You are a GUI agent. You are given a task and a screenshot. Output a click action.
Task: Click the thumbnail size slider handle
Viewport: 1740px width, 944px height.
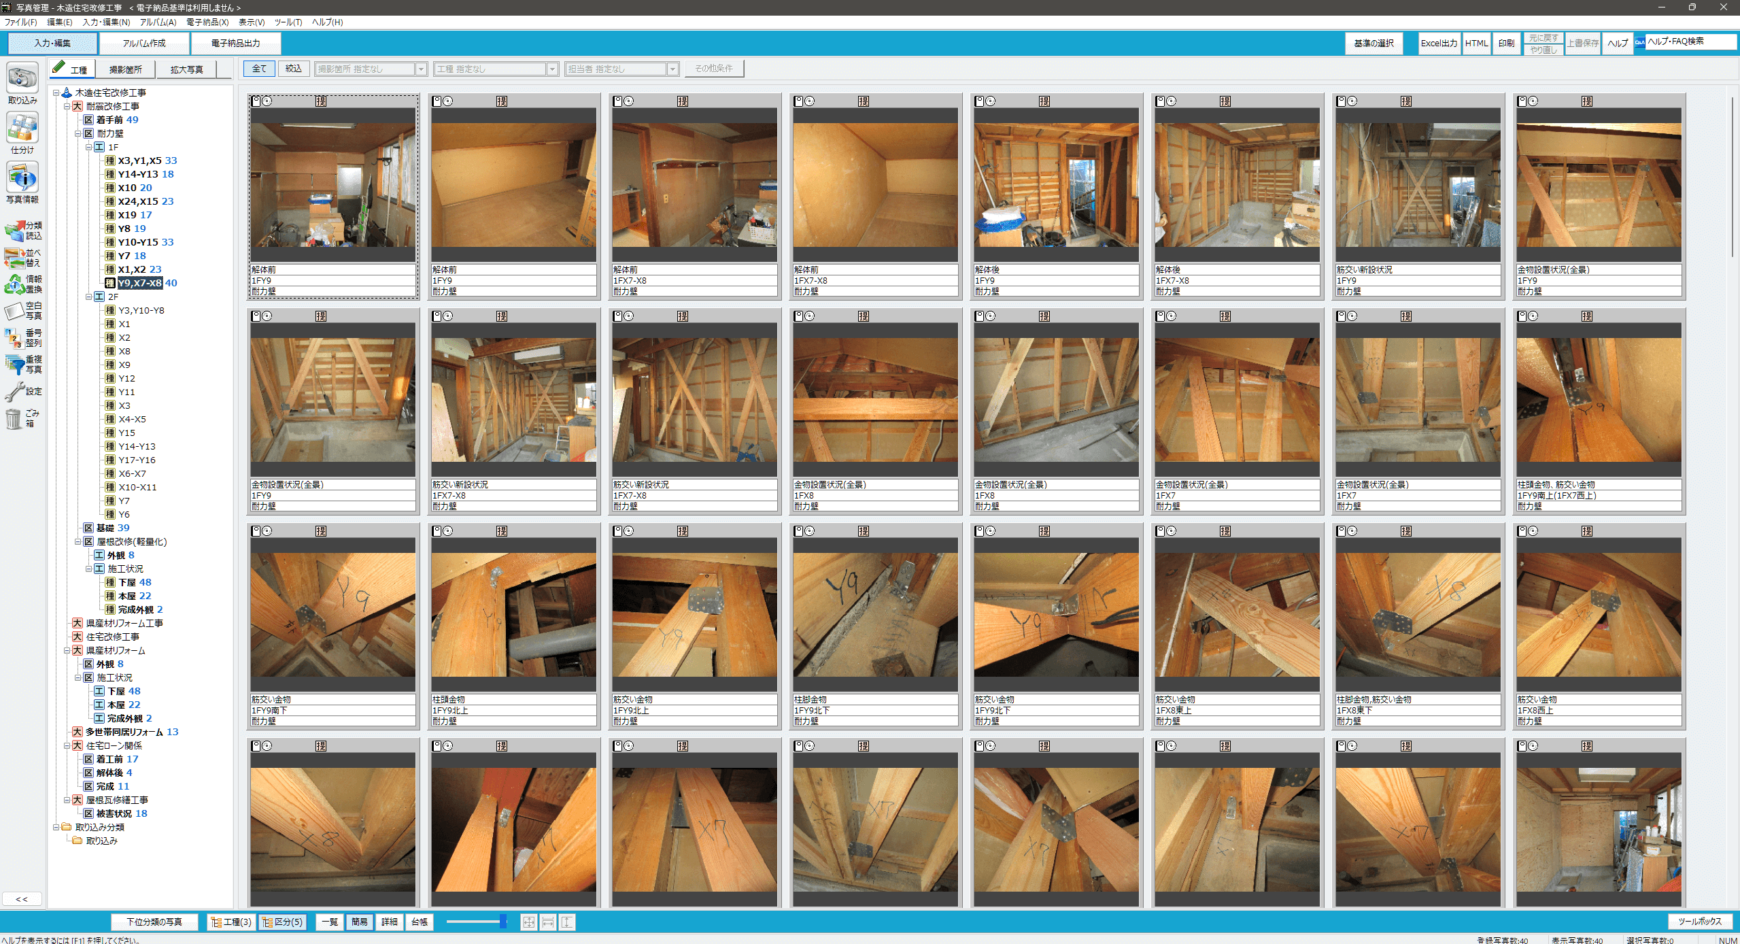click(x=503, y=922)
